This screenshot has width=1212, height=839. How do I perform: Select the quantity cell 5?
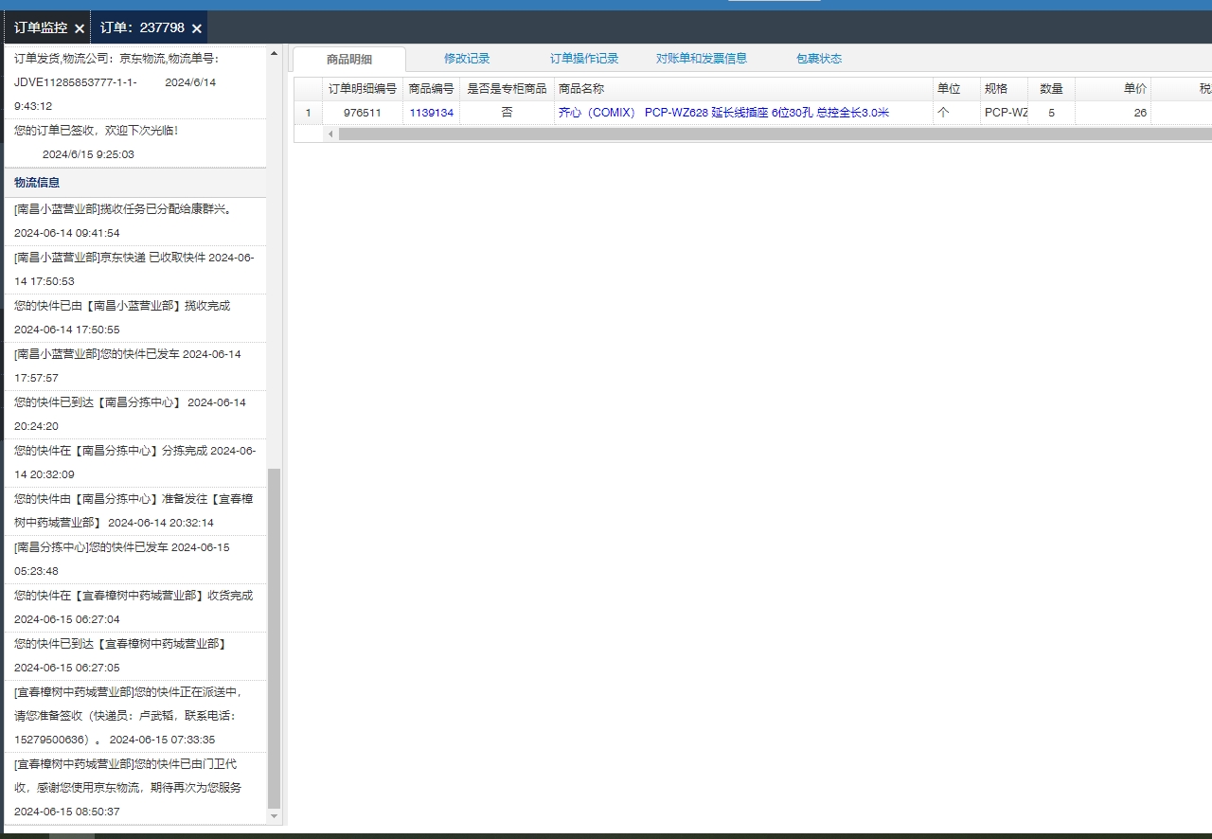tap(1051, 112)
